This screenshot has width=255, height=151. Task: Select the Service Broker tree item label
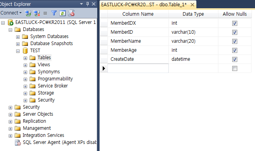click(53, 86)
